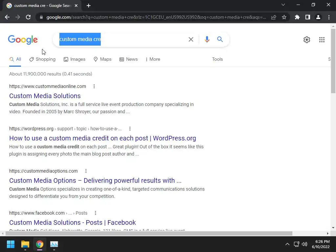Open the Google apps grid
The height and width of the screenshot is (252, 336).
click(x=322, y=40)
